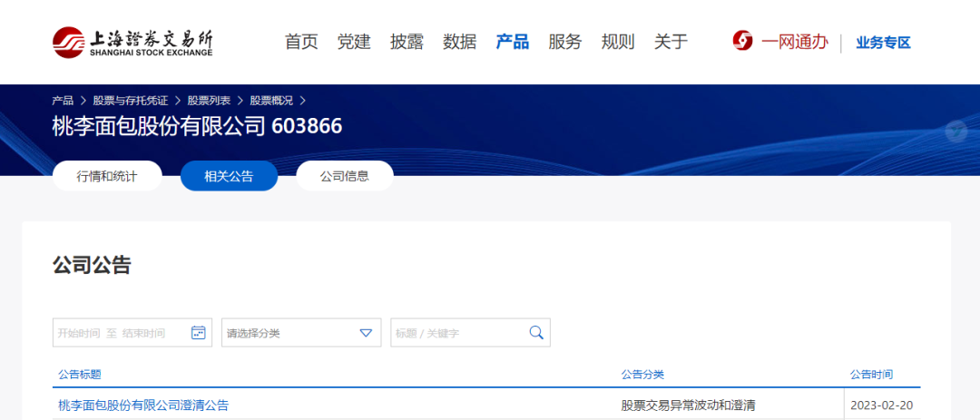This screenshot has width=980, height=420.
Task: Go to 业务专区 link
Action: 883,43
